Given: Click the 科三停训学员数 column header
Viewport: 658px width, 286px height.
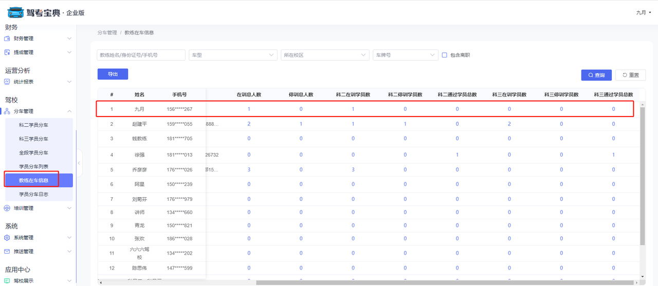Looking at the screenshot, I should pos(561,94).
